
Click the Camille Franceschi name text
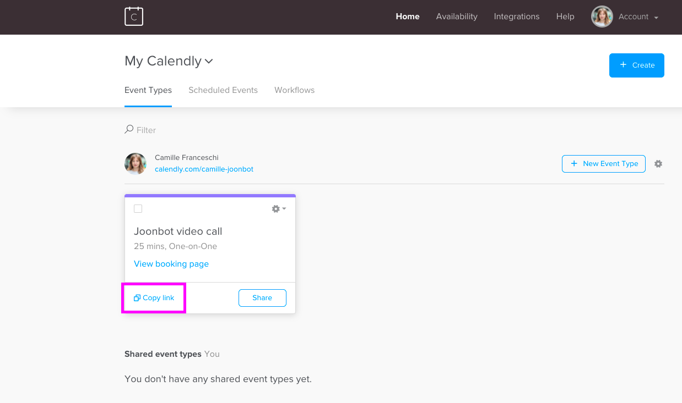coord(187,158)
